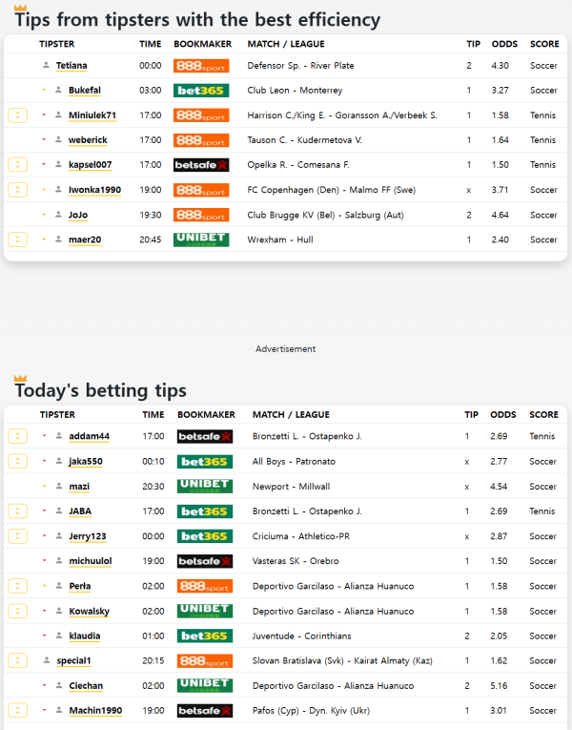Screen dimensions: 572x730
Task: Open tipster profile for klaudia
Action: (85, 636)
